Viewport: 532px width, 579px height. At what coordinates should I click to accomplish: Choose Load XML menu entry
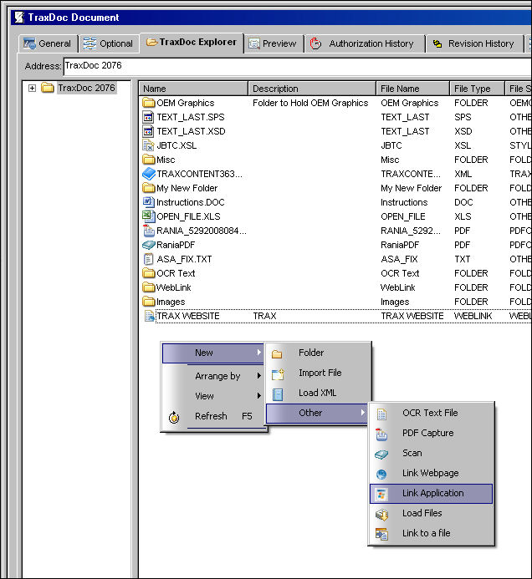pos(318,393)
